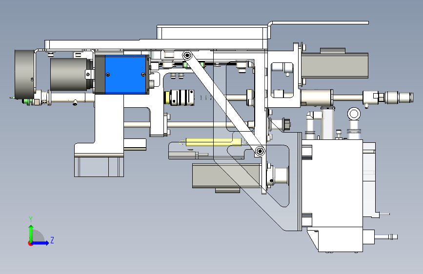423x274 pixels.
Task: Click the green Y axis arrow of the triad
Action: coord(31,233)
